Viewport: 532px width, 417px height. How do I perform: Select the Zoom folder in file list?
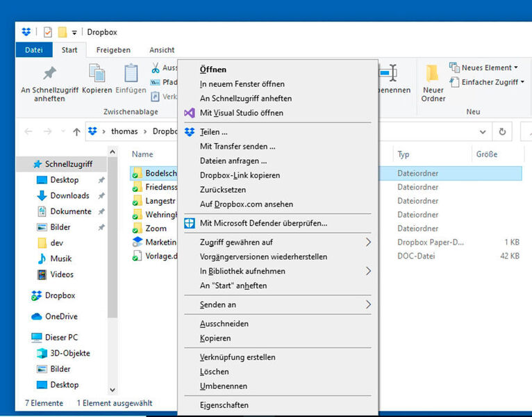(x=156, y=228)
